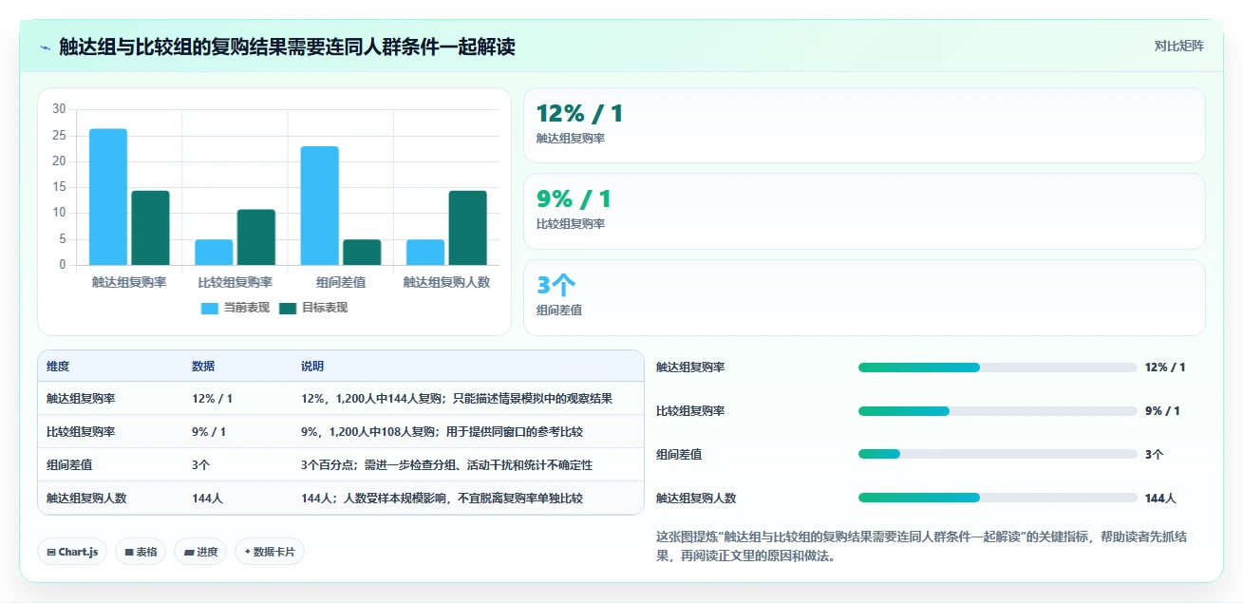The width and height of the screenshot is (1243, 603).
Task: Click the blue bar for 组间差值
Action: 320,205
